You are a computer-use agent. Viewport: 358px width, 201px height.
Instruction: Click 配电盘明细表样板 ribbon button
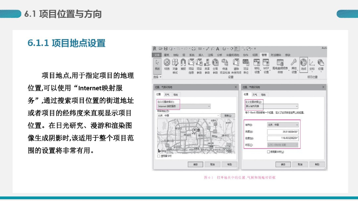(280, 66)
